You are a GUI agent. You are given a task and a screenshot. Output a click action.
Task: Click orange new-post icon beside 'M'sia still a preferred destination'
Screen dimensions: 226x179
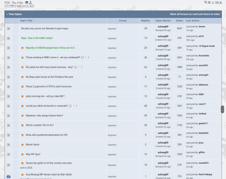coord(23,135)
